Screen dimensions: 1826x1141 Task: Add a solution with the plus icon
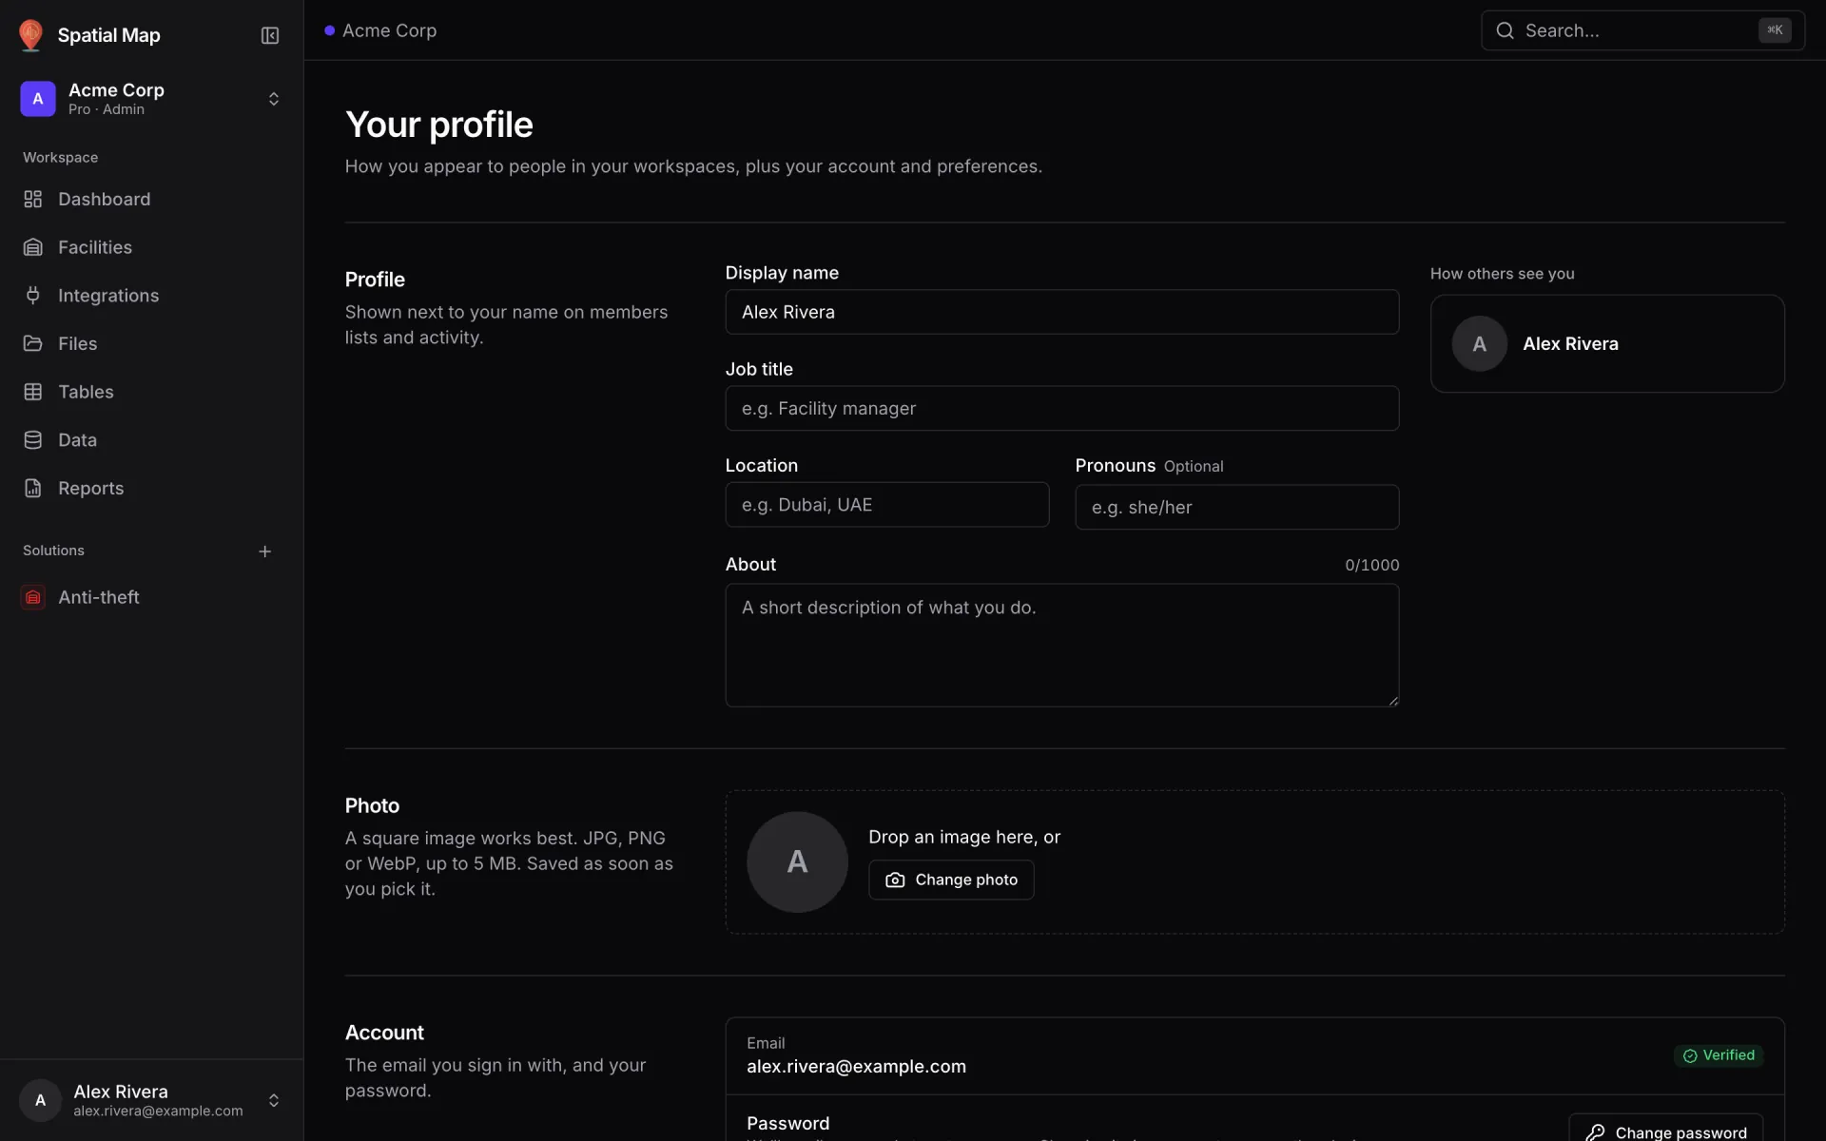pos(265,551)
